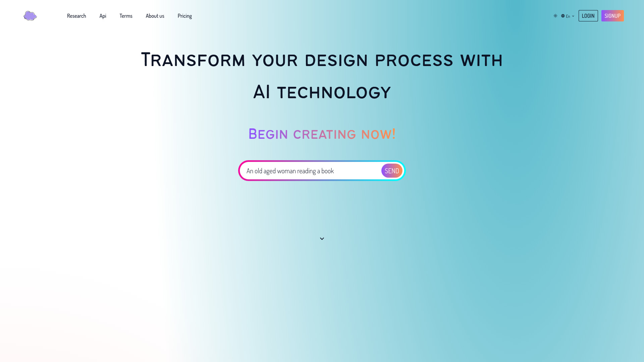The width and height of the screenshot is (644, 362).
Task: Click the gradient-bordered input field icon
Action: [x=392, y=171]
